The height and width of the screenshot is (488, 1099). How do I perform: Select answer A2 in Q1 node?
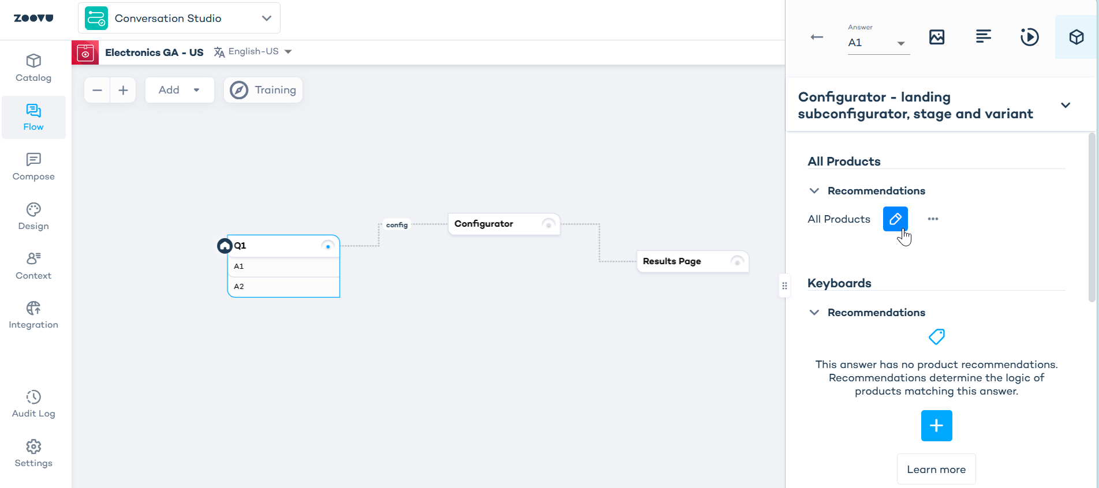point(283,287)
